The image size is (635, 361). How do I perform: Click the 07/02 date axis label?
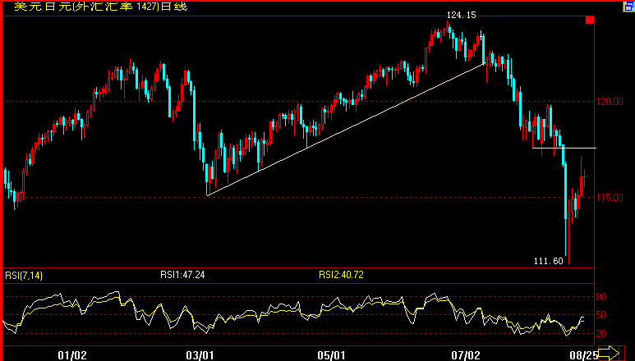point(465,355)
